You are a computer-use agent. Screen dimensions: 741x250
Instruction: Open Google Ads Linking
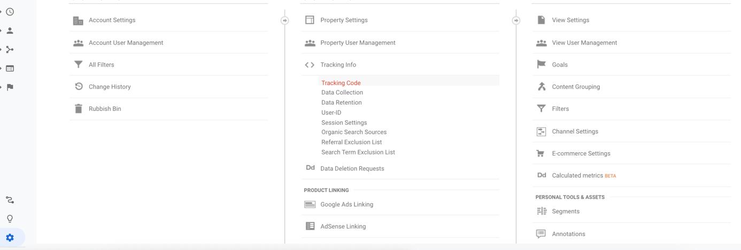tap(346, 205)
